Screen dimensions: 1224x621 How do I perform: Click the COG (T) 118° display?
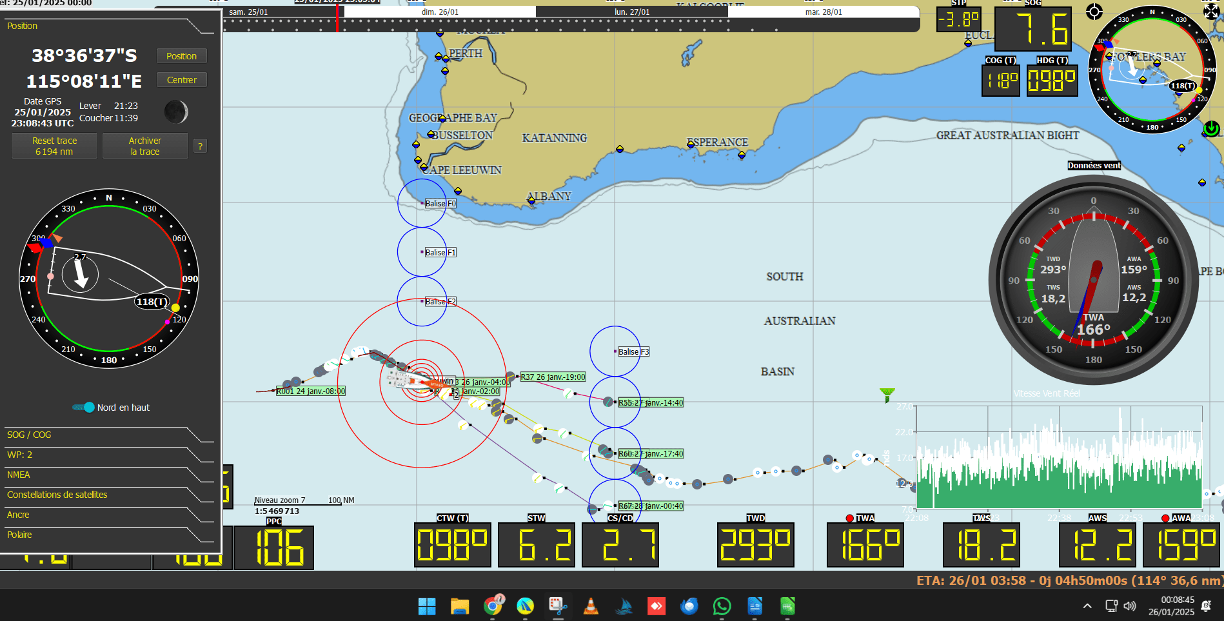(1001, 81)
